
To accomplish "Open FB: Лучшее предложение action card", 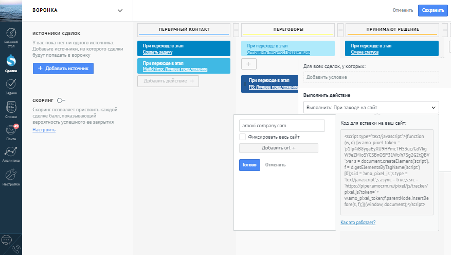I will 269,84.
